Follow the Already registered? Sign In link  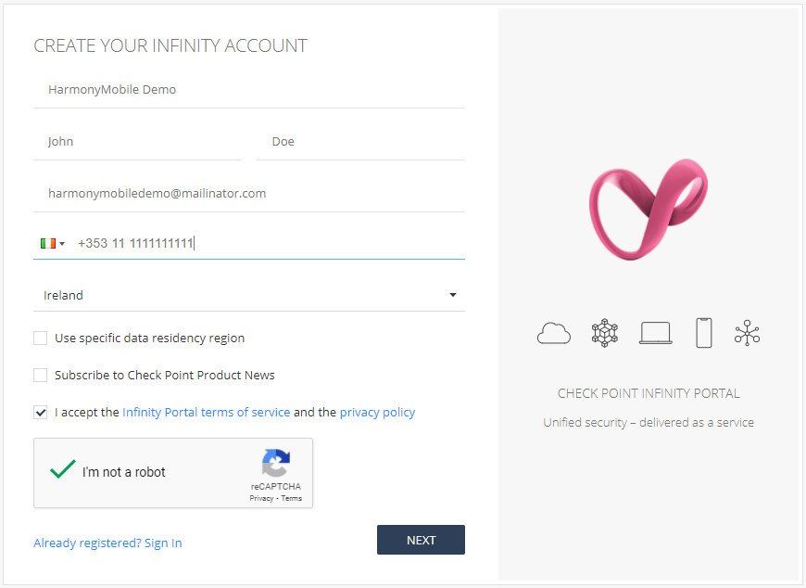(x=108, y=543)
